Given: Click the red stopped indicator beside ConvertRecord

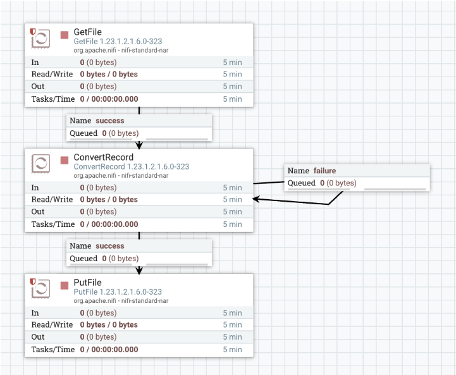Looking at the screenshot, I should point(65,160).
